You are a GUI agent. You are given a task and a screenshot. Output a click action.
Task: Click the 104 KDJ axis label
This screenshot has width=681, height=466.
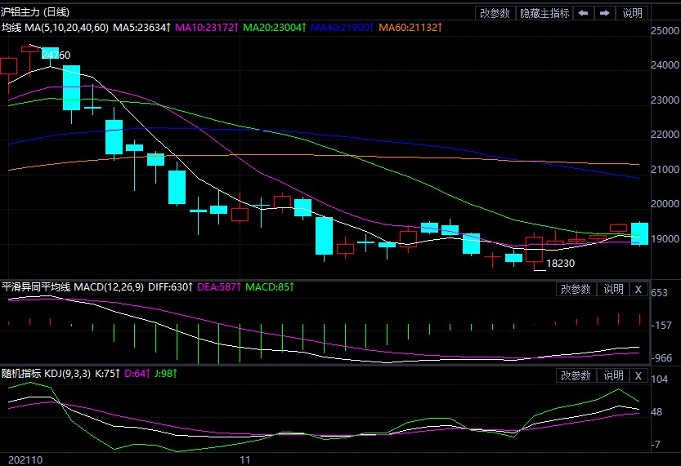659,379
